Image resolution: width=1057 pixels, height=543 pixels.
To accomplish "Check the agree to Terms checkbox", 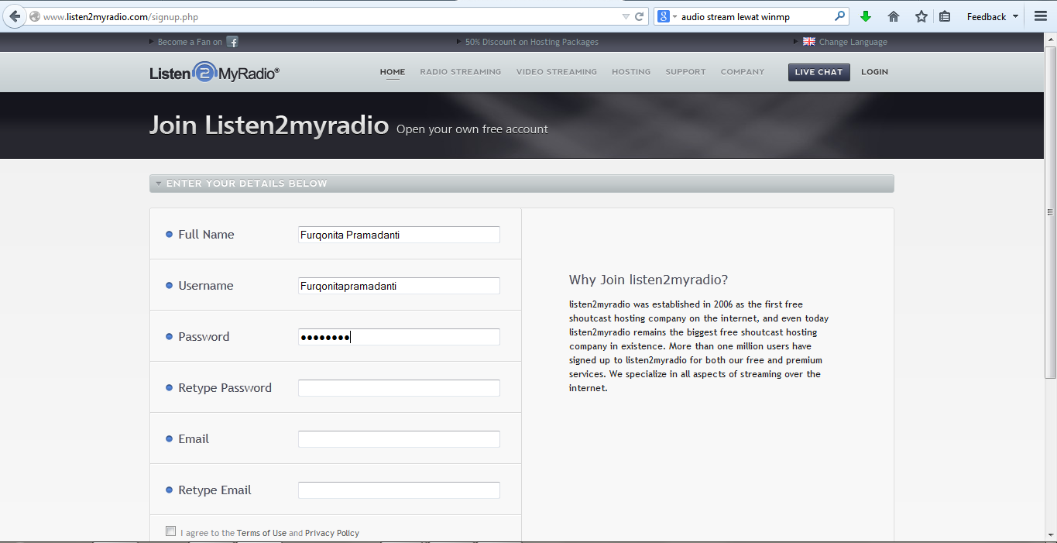I will [170, 531].
